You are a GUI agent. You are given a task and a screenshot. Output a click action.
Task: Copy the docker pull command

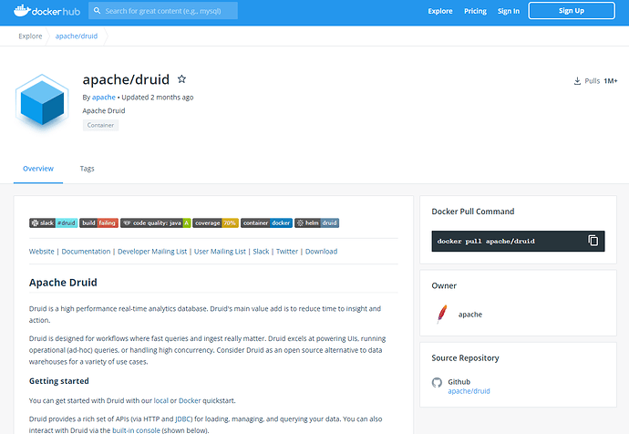click(x=593, y=241)
